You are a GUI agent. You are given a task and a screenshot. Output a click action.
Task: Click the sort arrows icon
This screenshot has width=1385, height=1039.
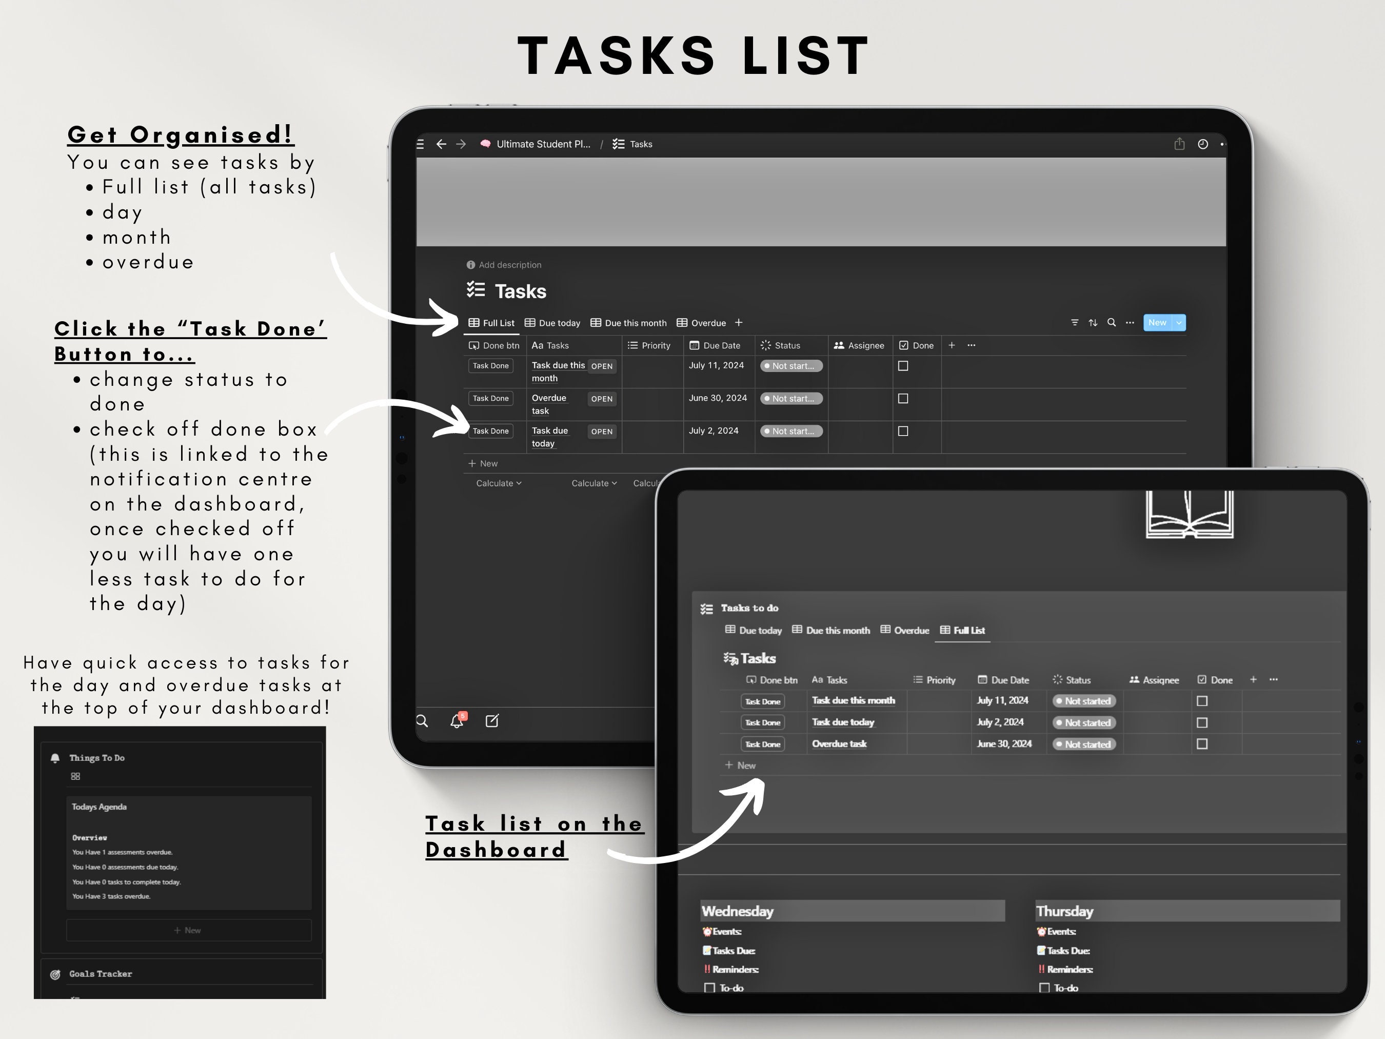1093,323
